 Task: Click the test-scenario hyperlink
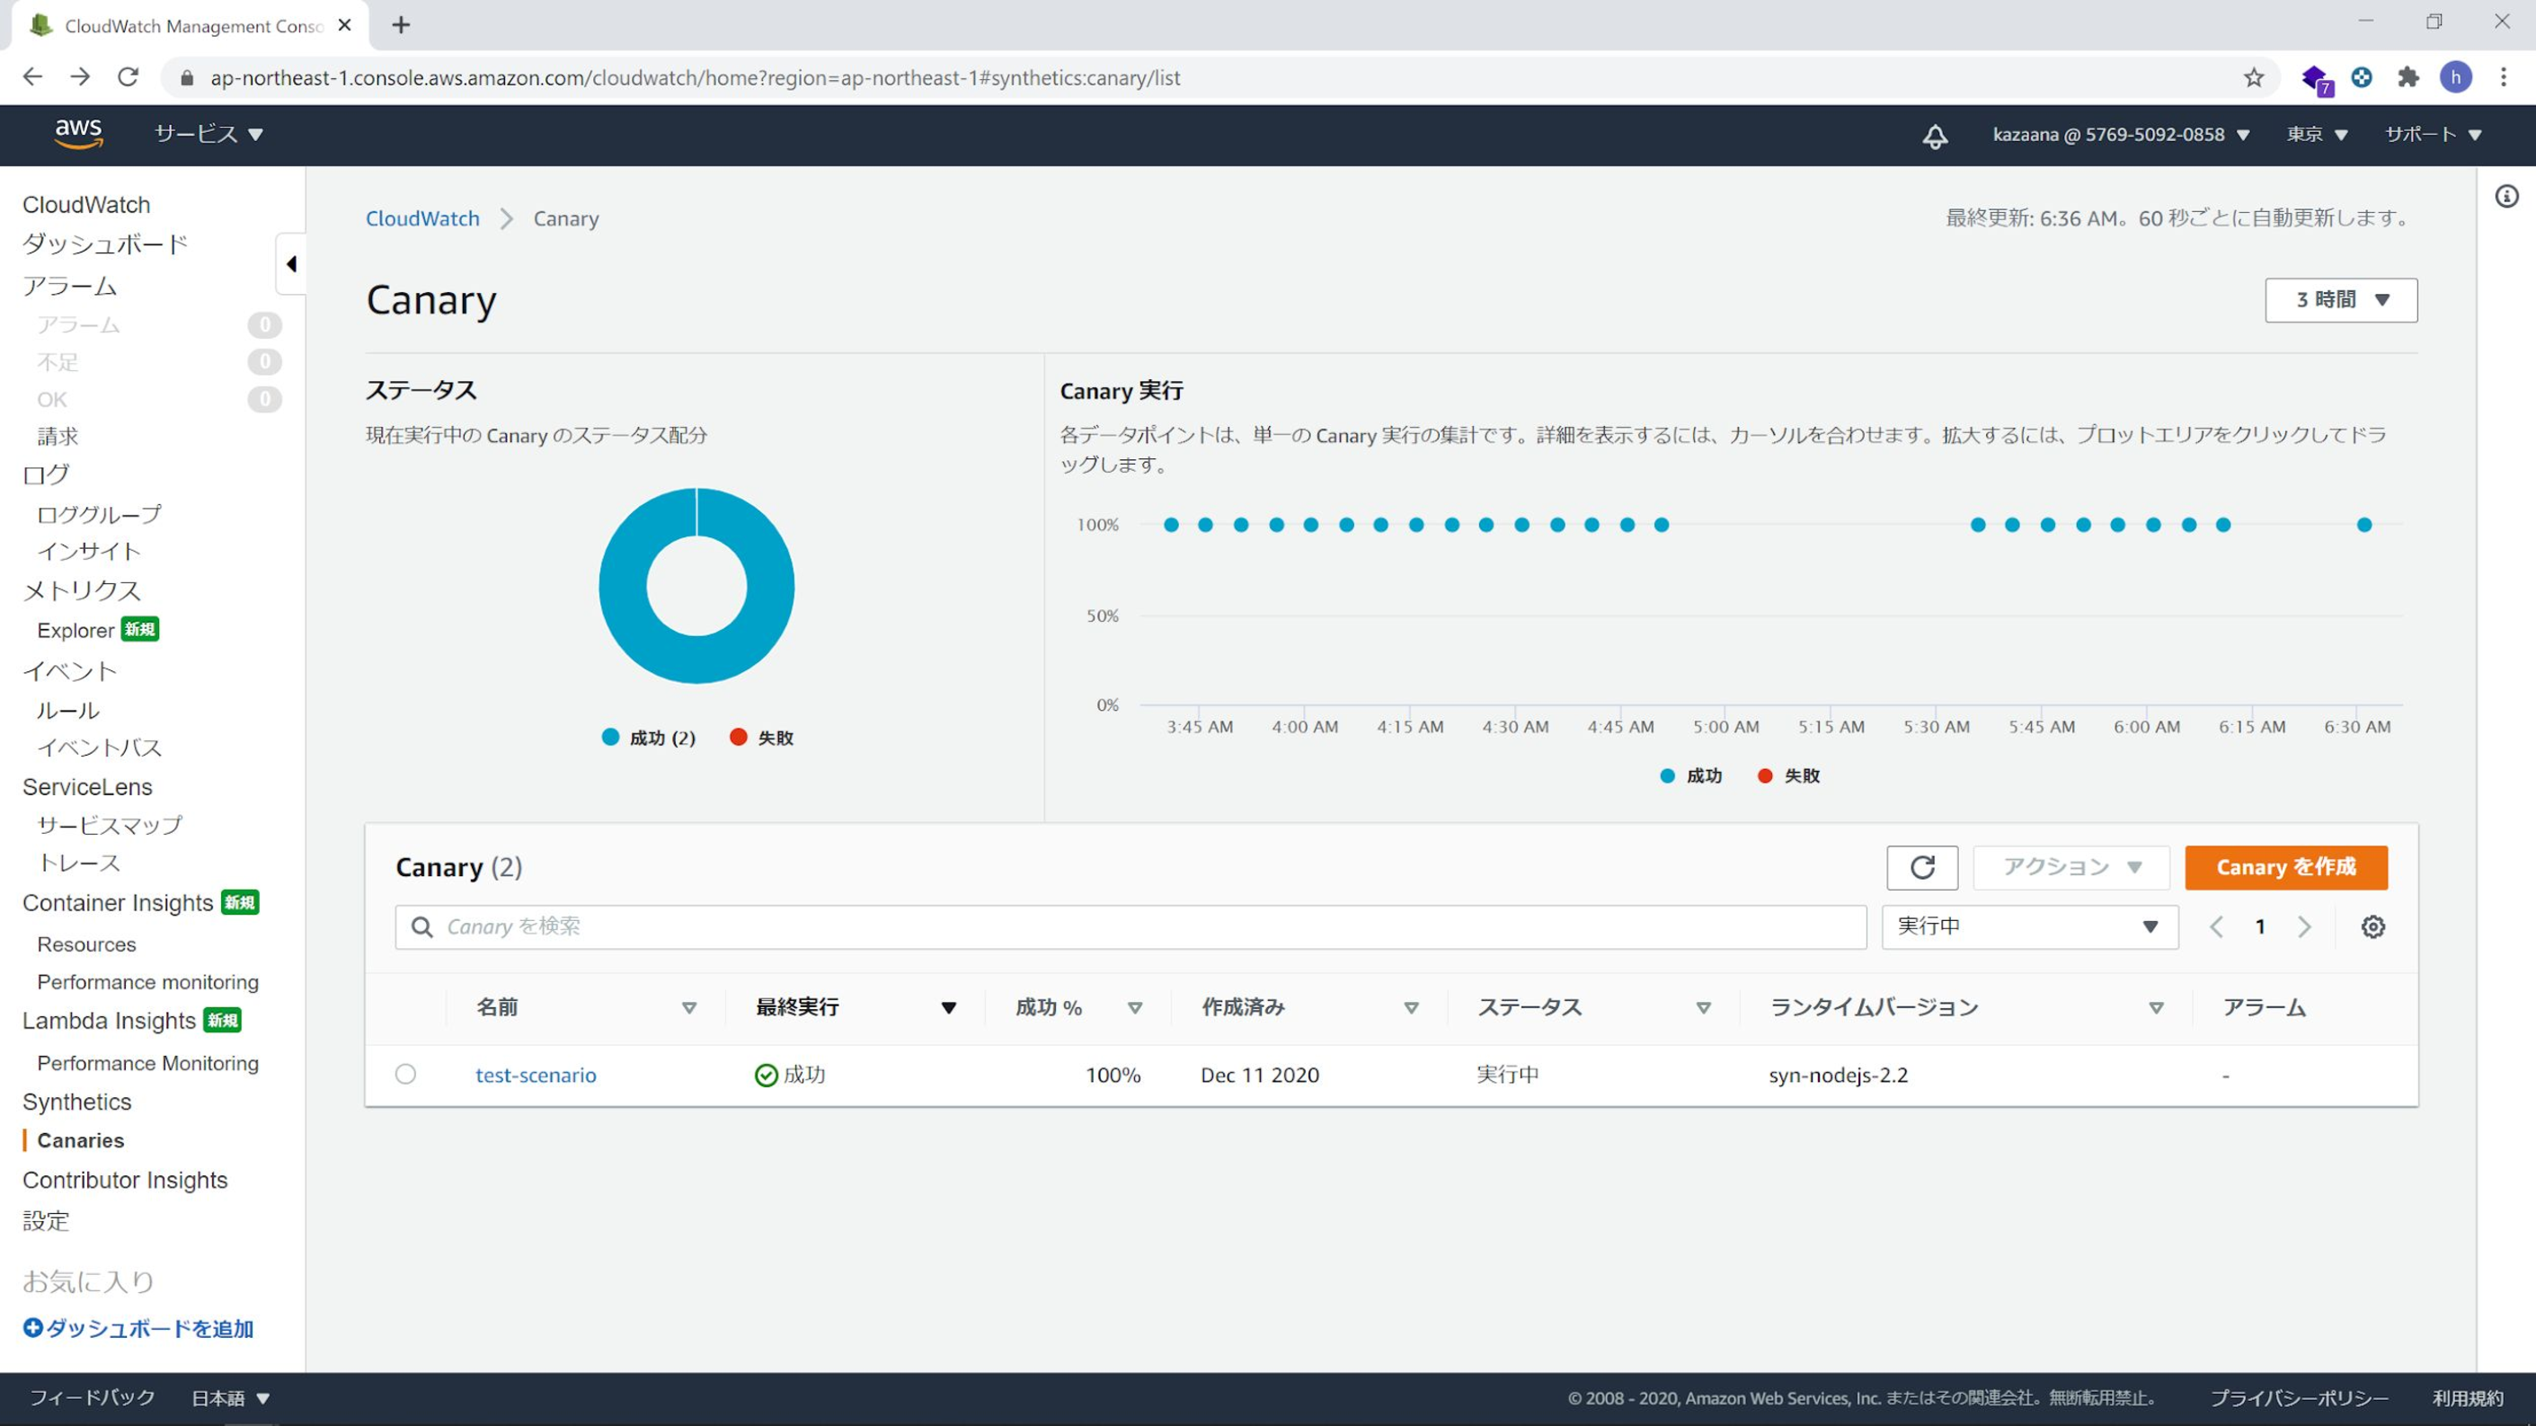[535, 1075]
